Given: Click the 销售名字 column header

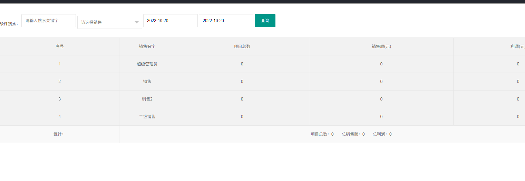Looking at the screenshot, I should (147, 46).
